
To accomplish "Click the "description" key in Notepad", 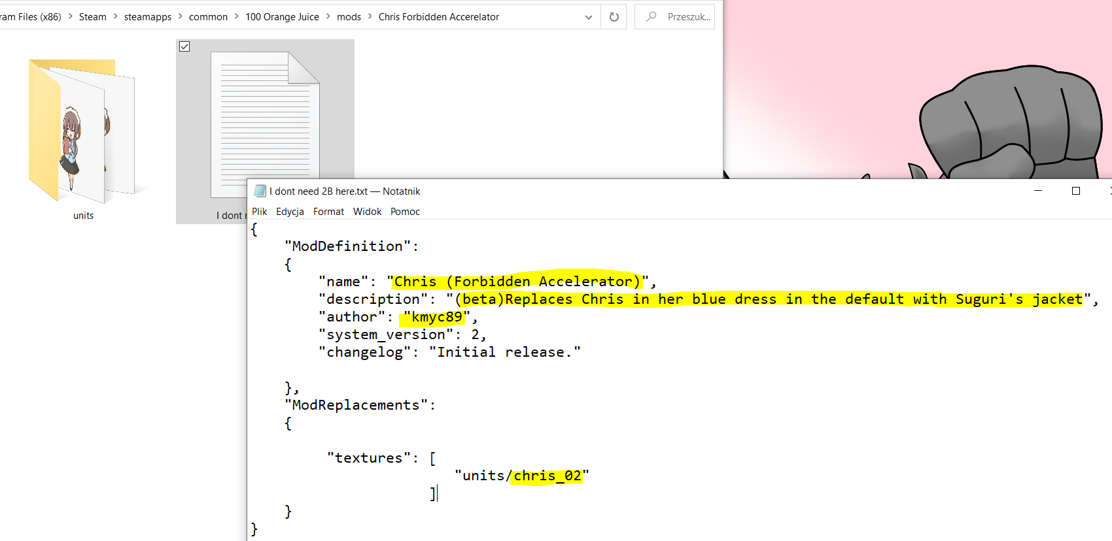I will pyautogui.click(x=374, y=299).
